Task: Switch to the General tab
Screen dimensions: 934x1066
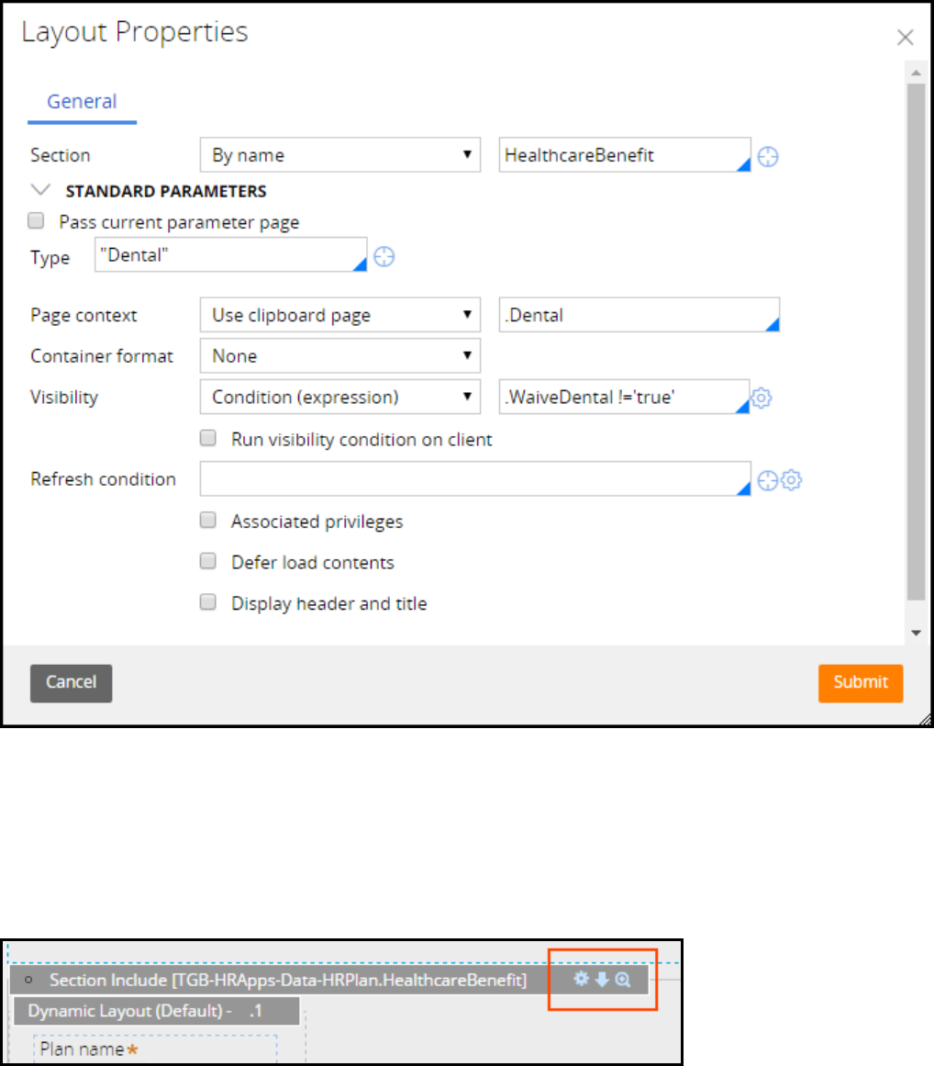Action: click(82, 102)
